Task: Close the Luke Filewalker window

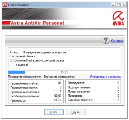Action: point(124,5)
